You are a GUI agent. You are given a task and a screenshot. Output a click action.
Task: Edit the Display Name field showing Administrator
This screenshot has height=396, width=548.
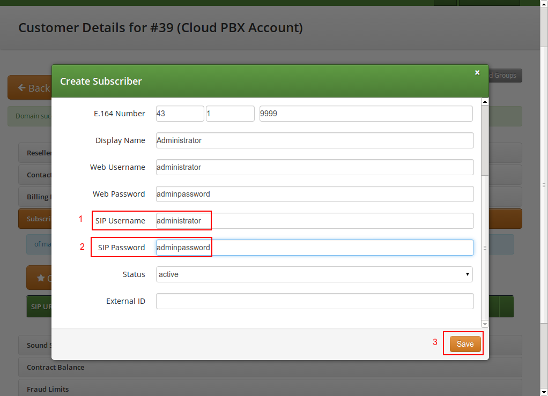pos(314,140)
